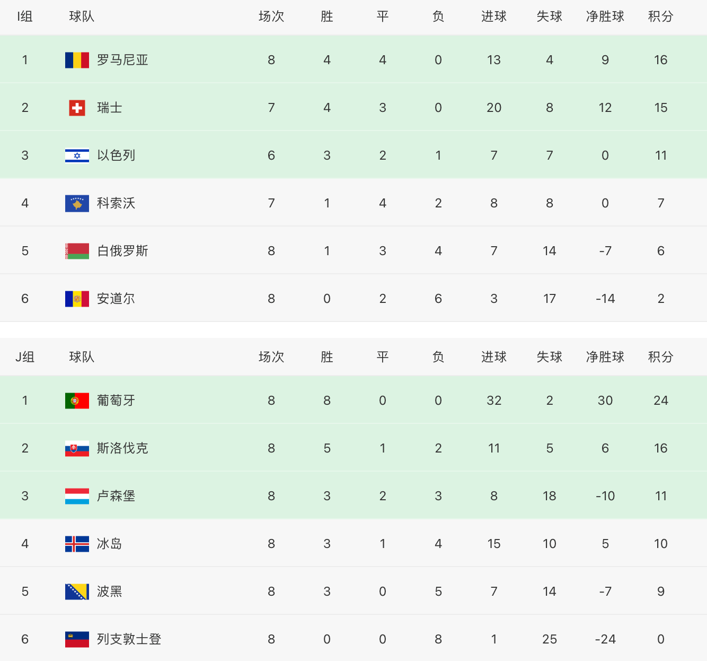Click the Israel flag icon
707x661 pixels.
click(77, 155)
